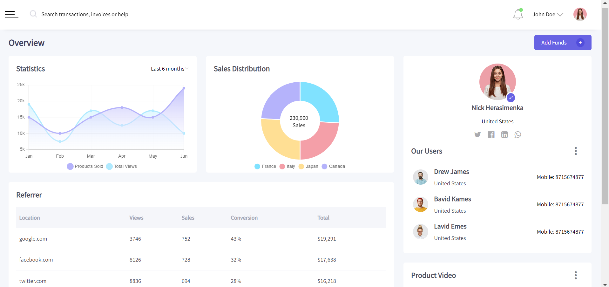Open the Our Users options menu
Screen dimensions: 609x287
(x=575, y=151)
